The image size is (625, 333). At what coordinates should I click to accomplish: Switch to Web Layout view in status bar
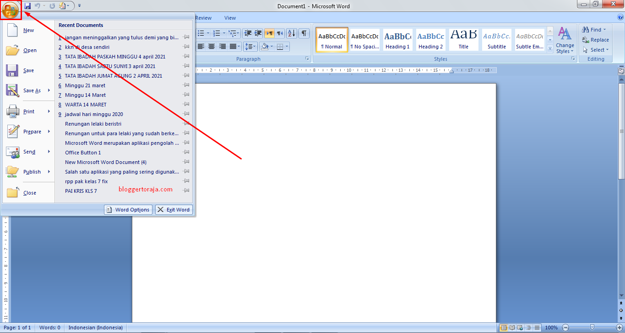[x=519, y=328]
